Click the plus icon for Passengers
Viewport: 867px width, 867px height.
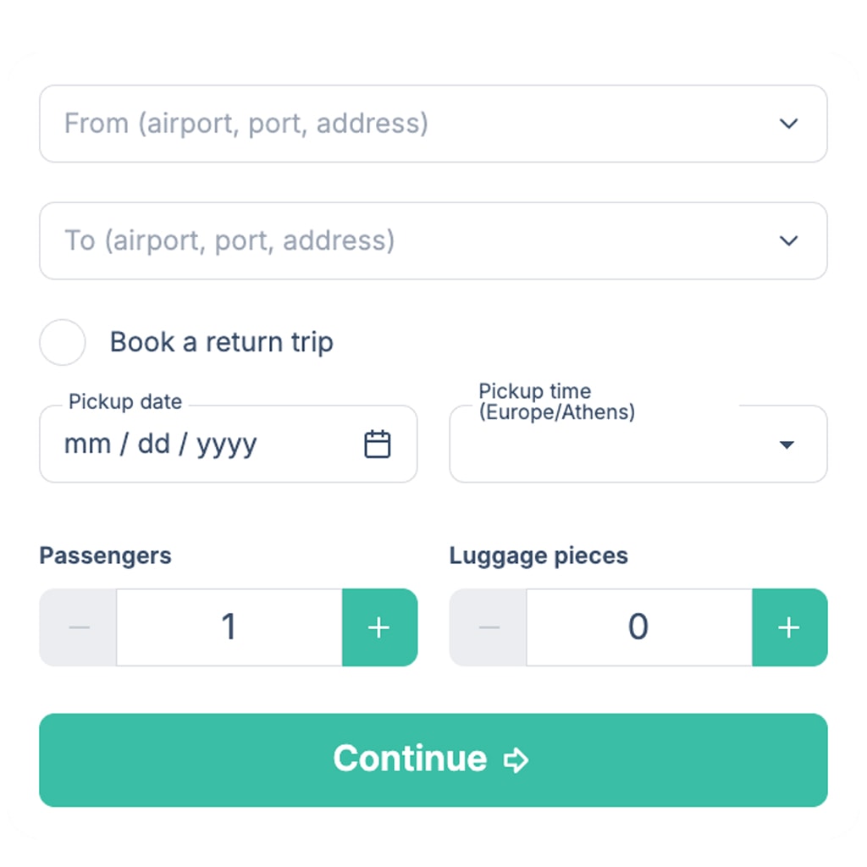click(379, 627)
